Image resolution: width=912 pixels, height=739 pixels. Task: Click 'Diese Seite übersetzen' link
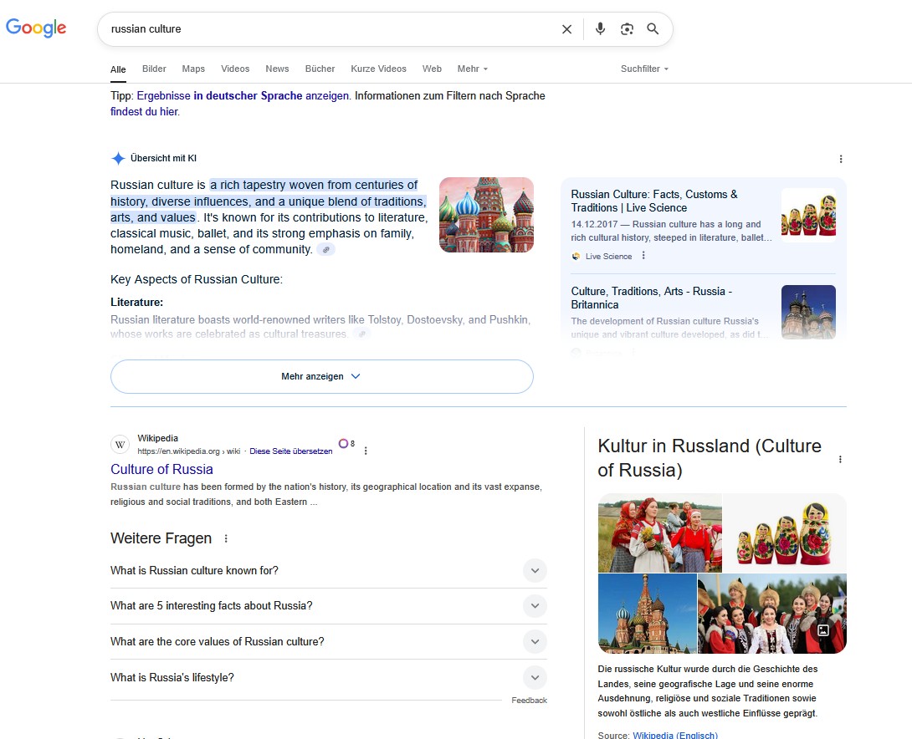tap(291, 451)
